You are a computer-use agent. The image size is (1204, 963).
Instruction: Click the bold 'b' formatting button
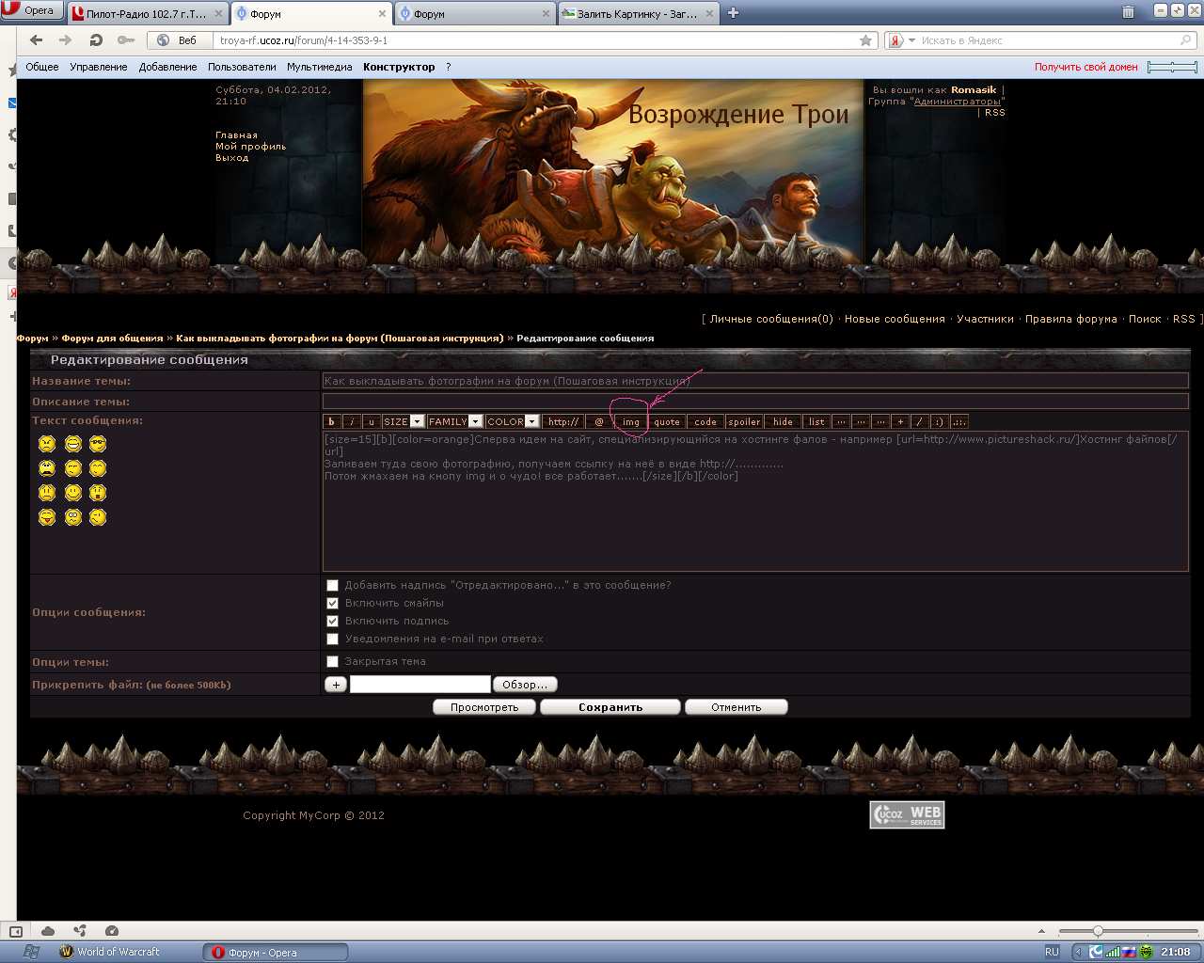(x=331, y=422)
